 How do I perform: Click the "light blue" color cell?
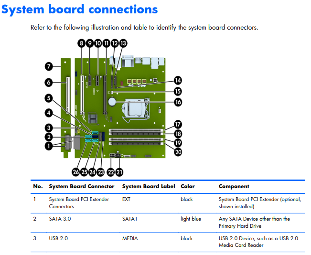[x=191, y=219]
